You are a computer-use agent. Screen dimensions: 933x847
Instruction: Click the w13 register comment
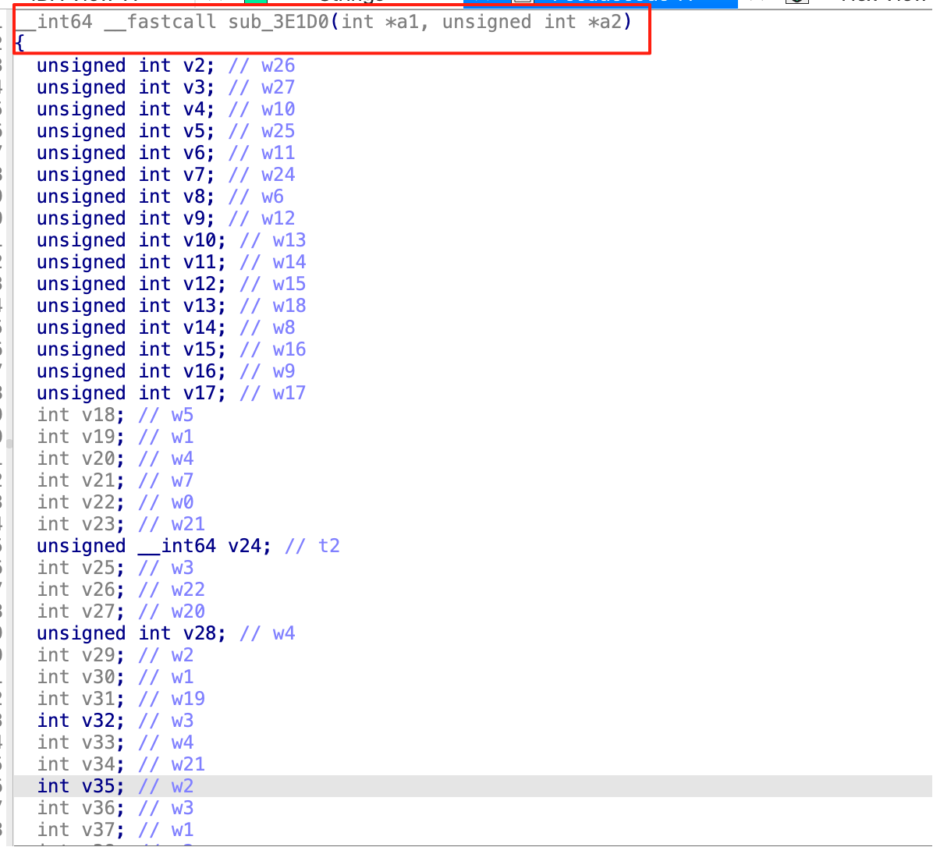coord(289,240)
